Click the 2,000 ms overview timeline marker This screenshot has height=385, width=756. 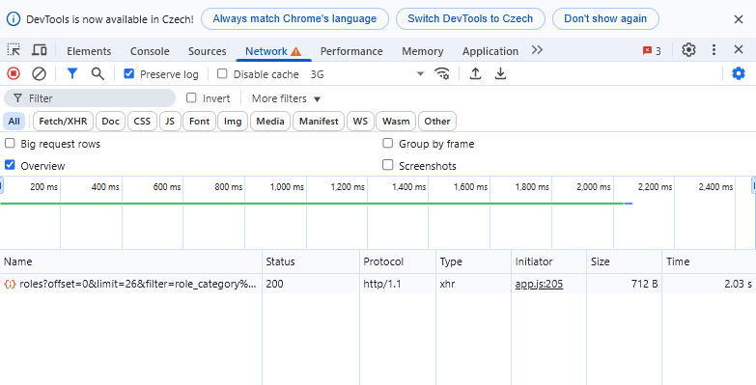(594, 187)
